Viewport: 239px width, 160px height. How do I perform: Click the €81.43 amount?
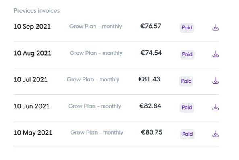click(149, 79)
